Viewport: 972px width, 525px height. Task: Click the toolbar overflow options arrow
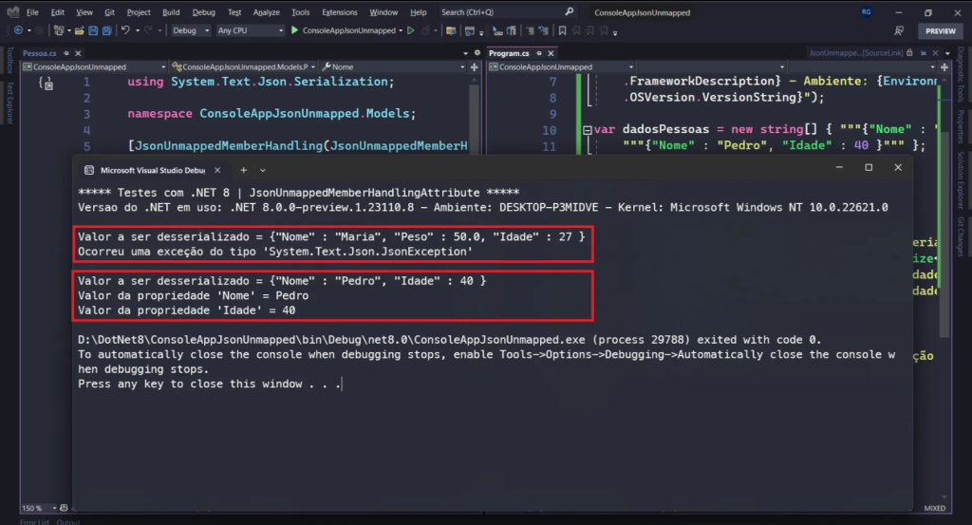[x=615, y=32]
